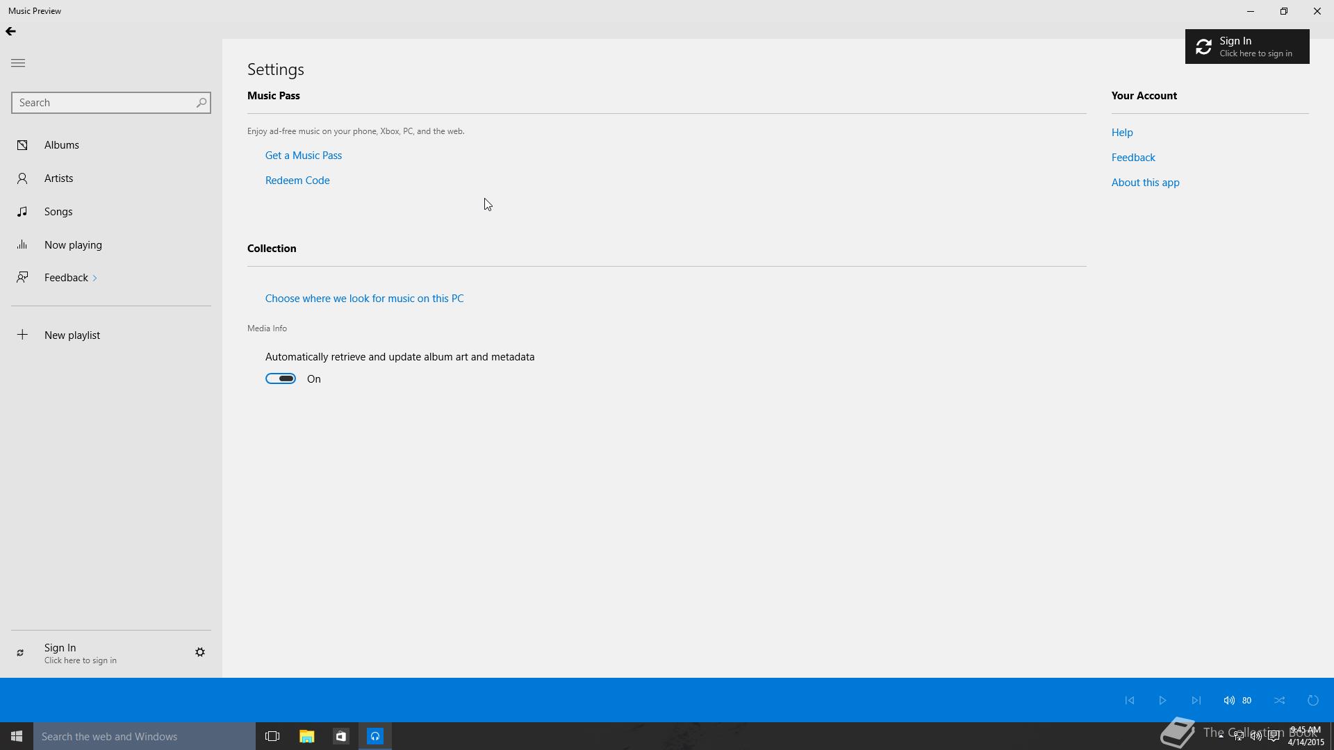
Task: Skip to next track
Action: tap(1196, 701)
